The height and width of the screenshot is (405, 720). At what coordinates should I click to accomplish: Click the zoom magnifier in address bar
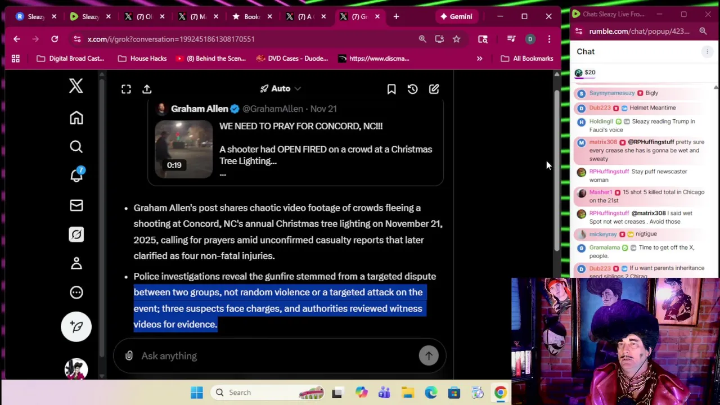pos(422,39)
